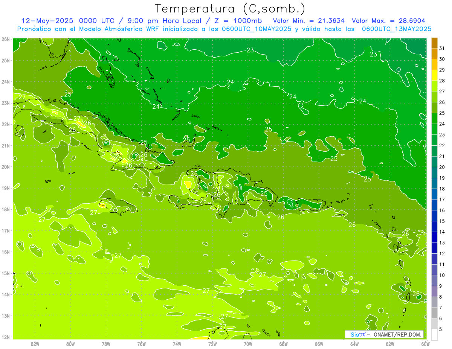Click the longitude label "70W"
The width and height of the screenshot is (452, 349).
(248, 344)
